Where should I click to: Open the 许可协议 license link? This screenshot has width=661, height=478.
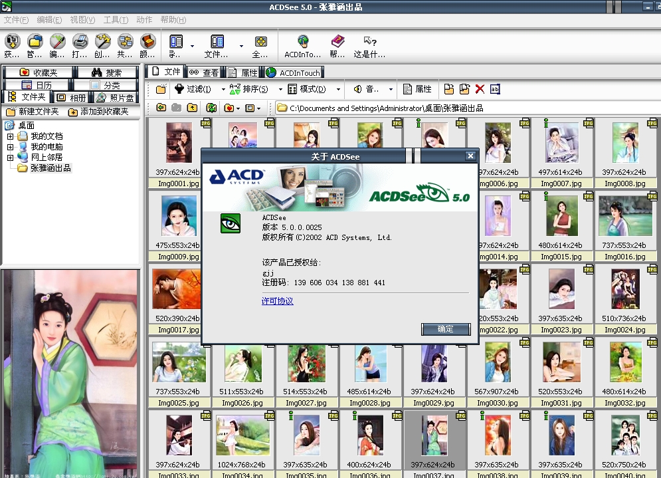(x=278, y=300)
